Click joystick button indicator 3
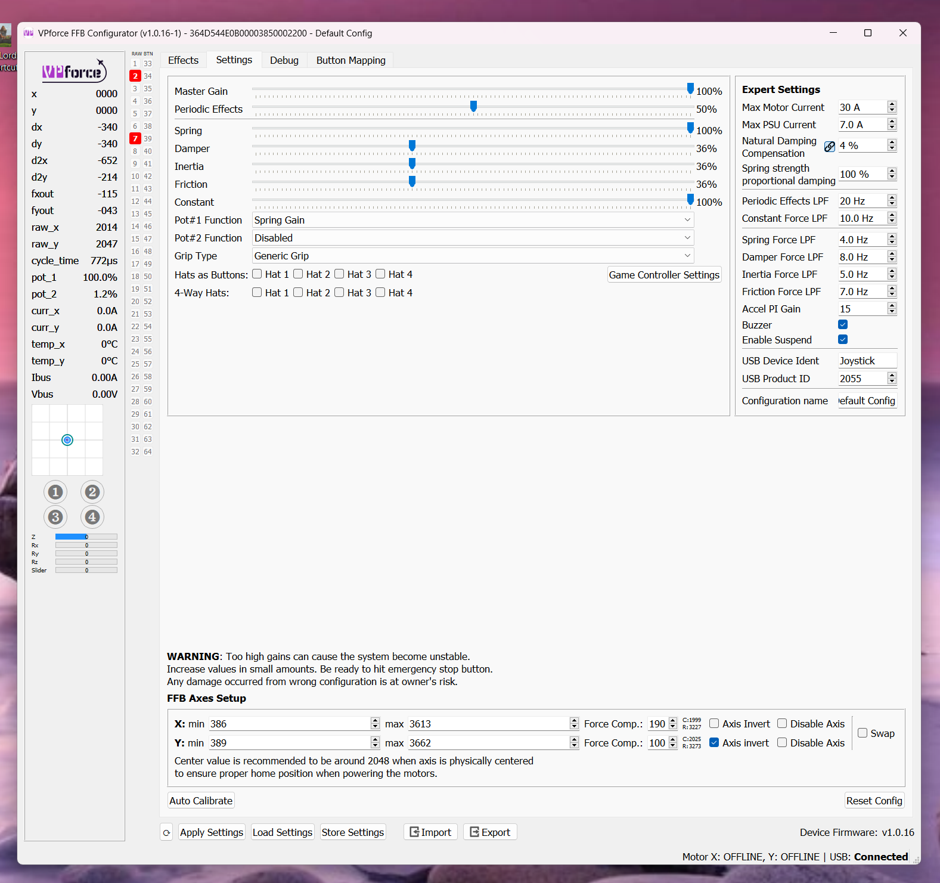The image size is (940, 883). tap(55, 517)
